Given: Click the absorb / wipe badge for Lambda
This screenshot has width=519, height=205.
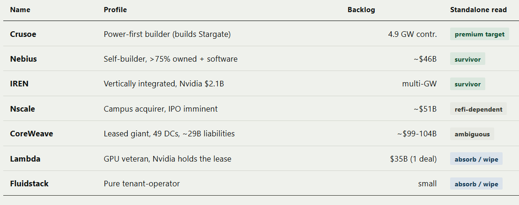Looking at the screenshot, I should (476, 159).
